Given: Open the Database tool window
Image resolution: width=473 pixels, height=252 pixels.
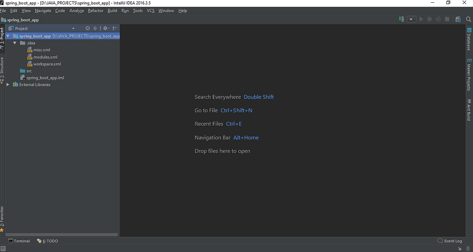Looking at the screenshot, I should [469, 39].
